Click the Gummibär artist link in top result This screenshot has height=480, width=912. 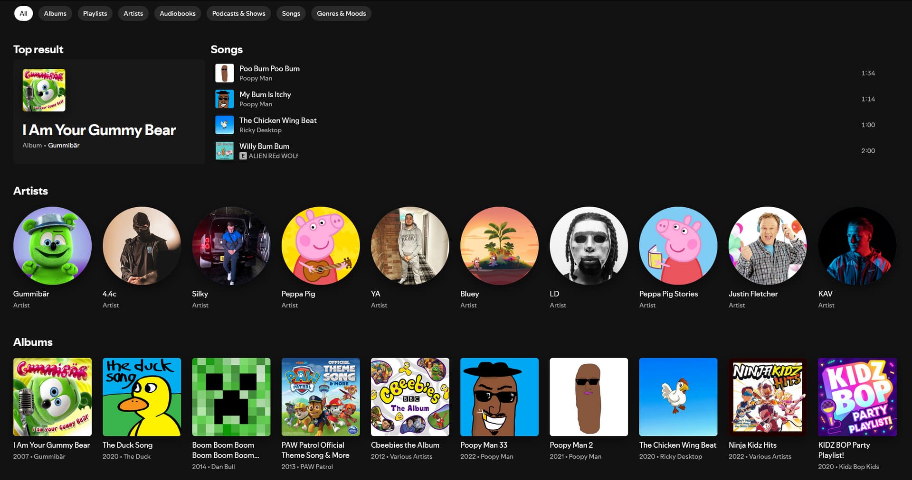click(x=64, y=145)
